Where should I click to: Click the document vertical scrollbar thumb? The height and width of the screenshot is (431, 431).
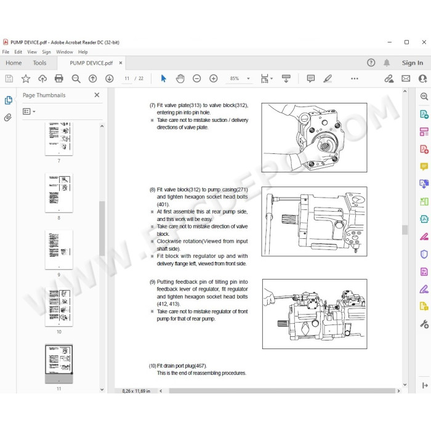click(405, 230)
